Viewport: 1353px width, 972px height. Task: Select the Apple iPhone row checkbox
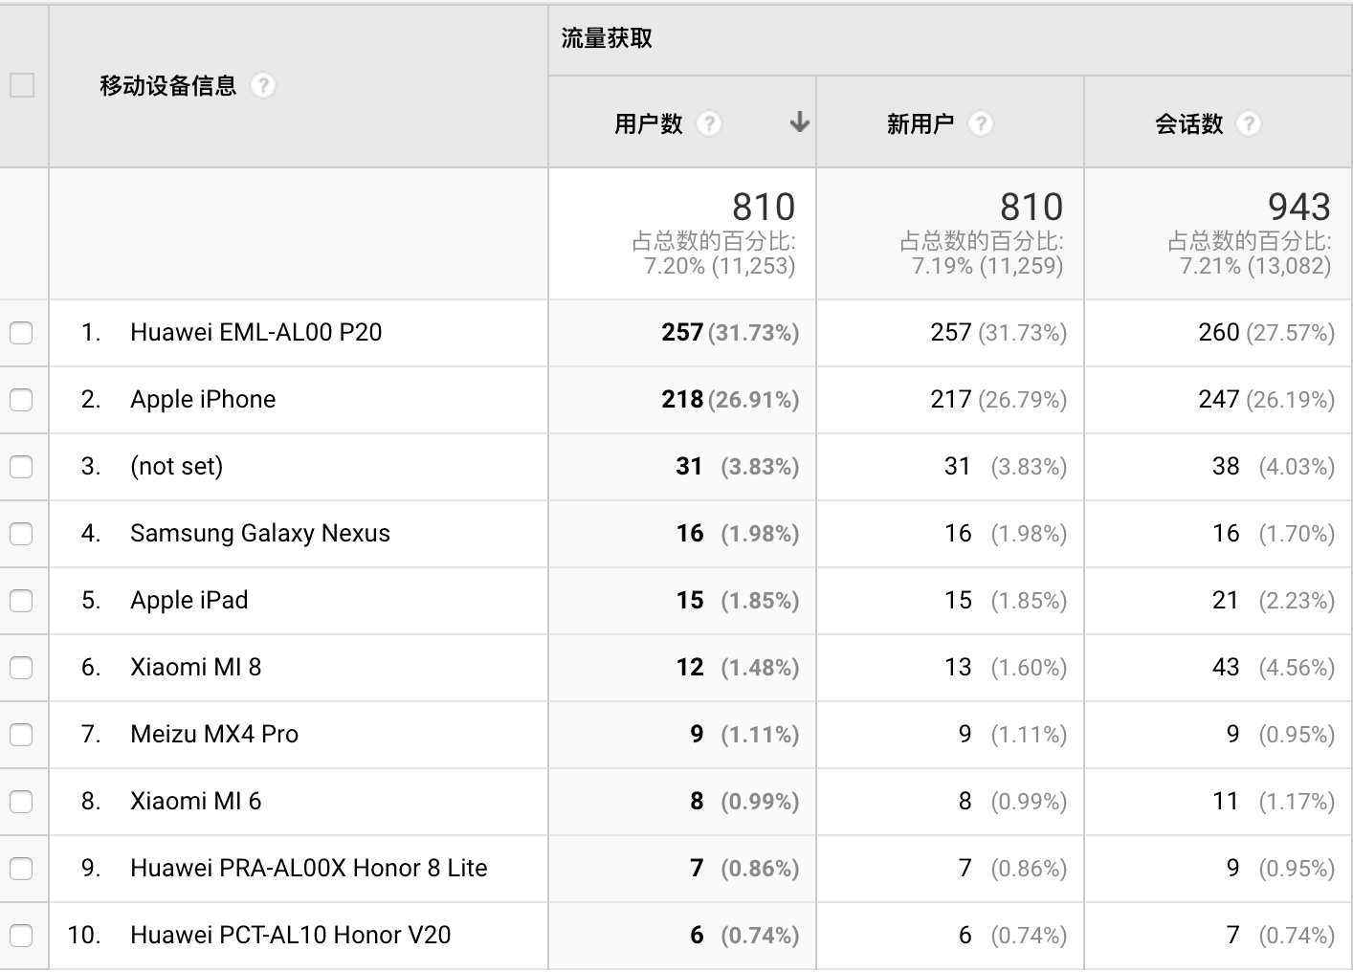(x=21, y=400)
